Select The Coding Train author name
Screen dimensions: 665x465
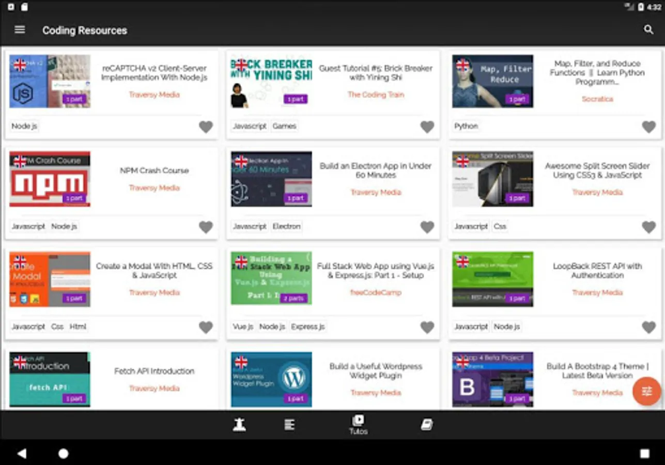(376, 95)
